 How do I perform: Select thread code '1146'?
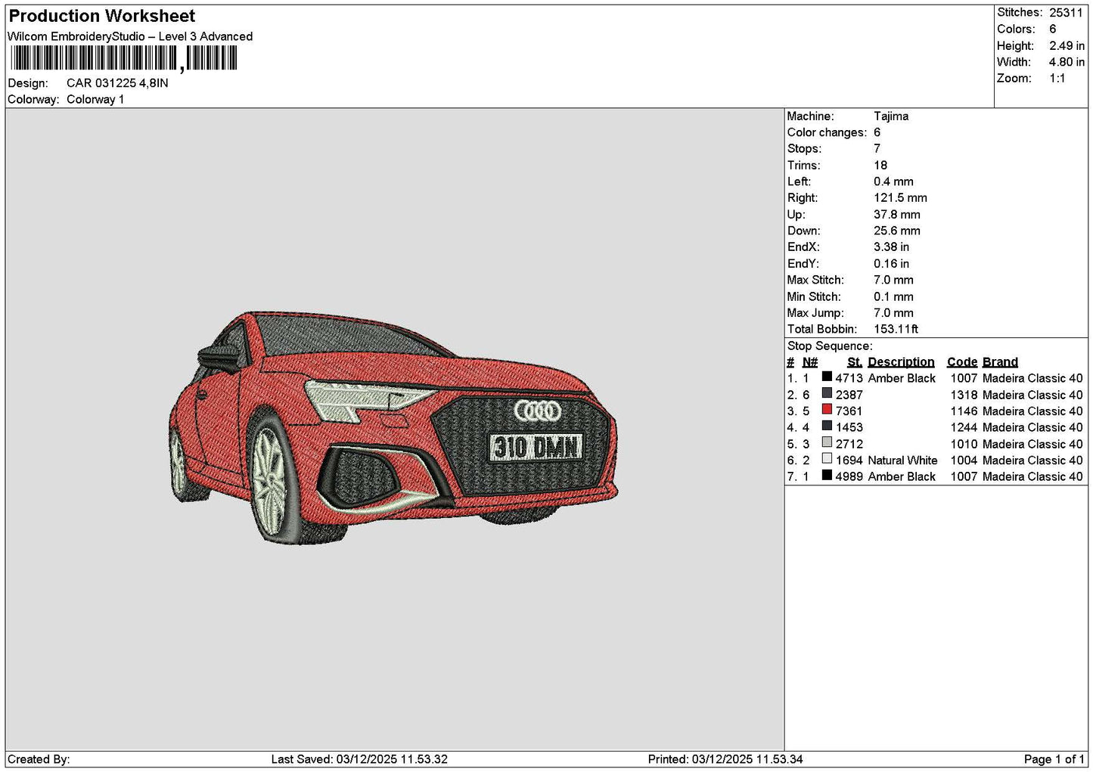pos(964,411)
